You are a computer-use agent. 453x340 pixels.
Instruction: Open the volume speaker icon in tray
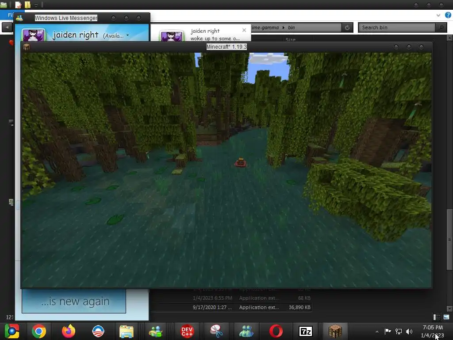409,331
